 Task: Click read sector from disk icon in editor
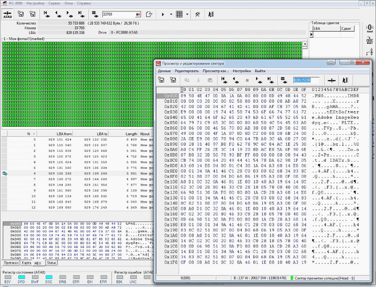(161, 80)
